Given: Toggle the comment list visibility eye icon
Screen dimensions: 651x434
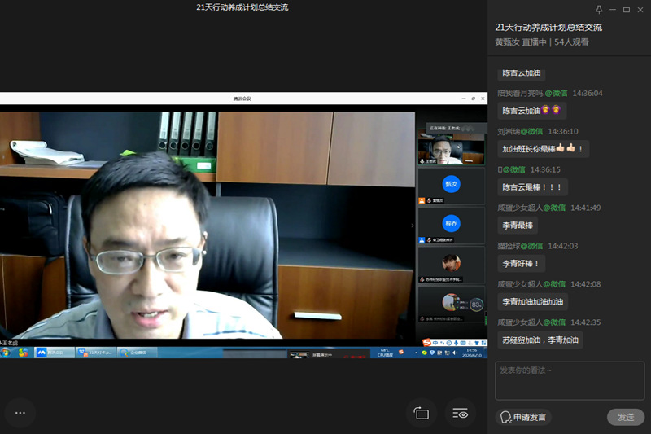Looking at the screenshot, I should pyautogui.click(x=460, y=413).
